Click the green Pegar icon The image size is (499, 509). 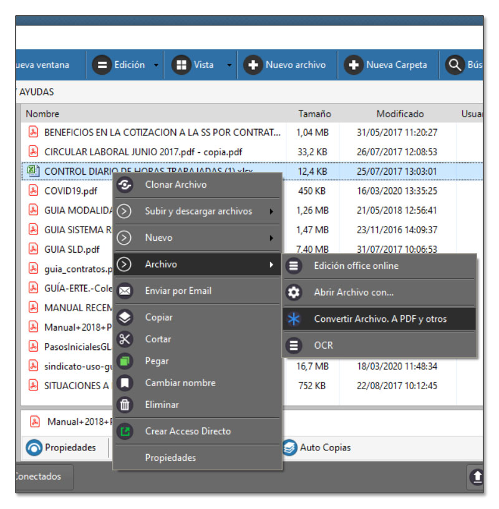click(125, 361)
